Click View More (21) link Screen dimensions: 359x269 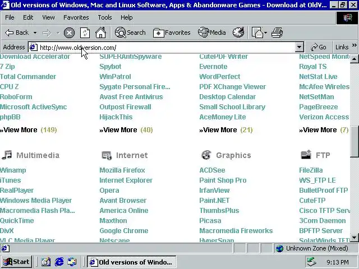pyautogui.click(x=226, y=130)
